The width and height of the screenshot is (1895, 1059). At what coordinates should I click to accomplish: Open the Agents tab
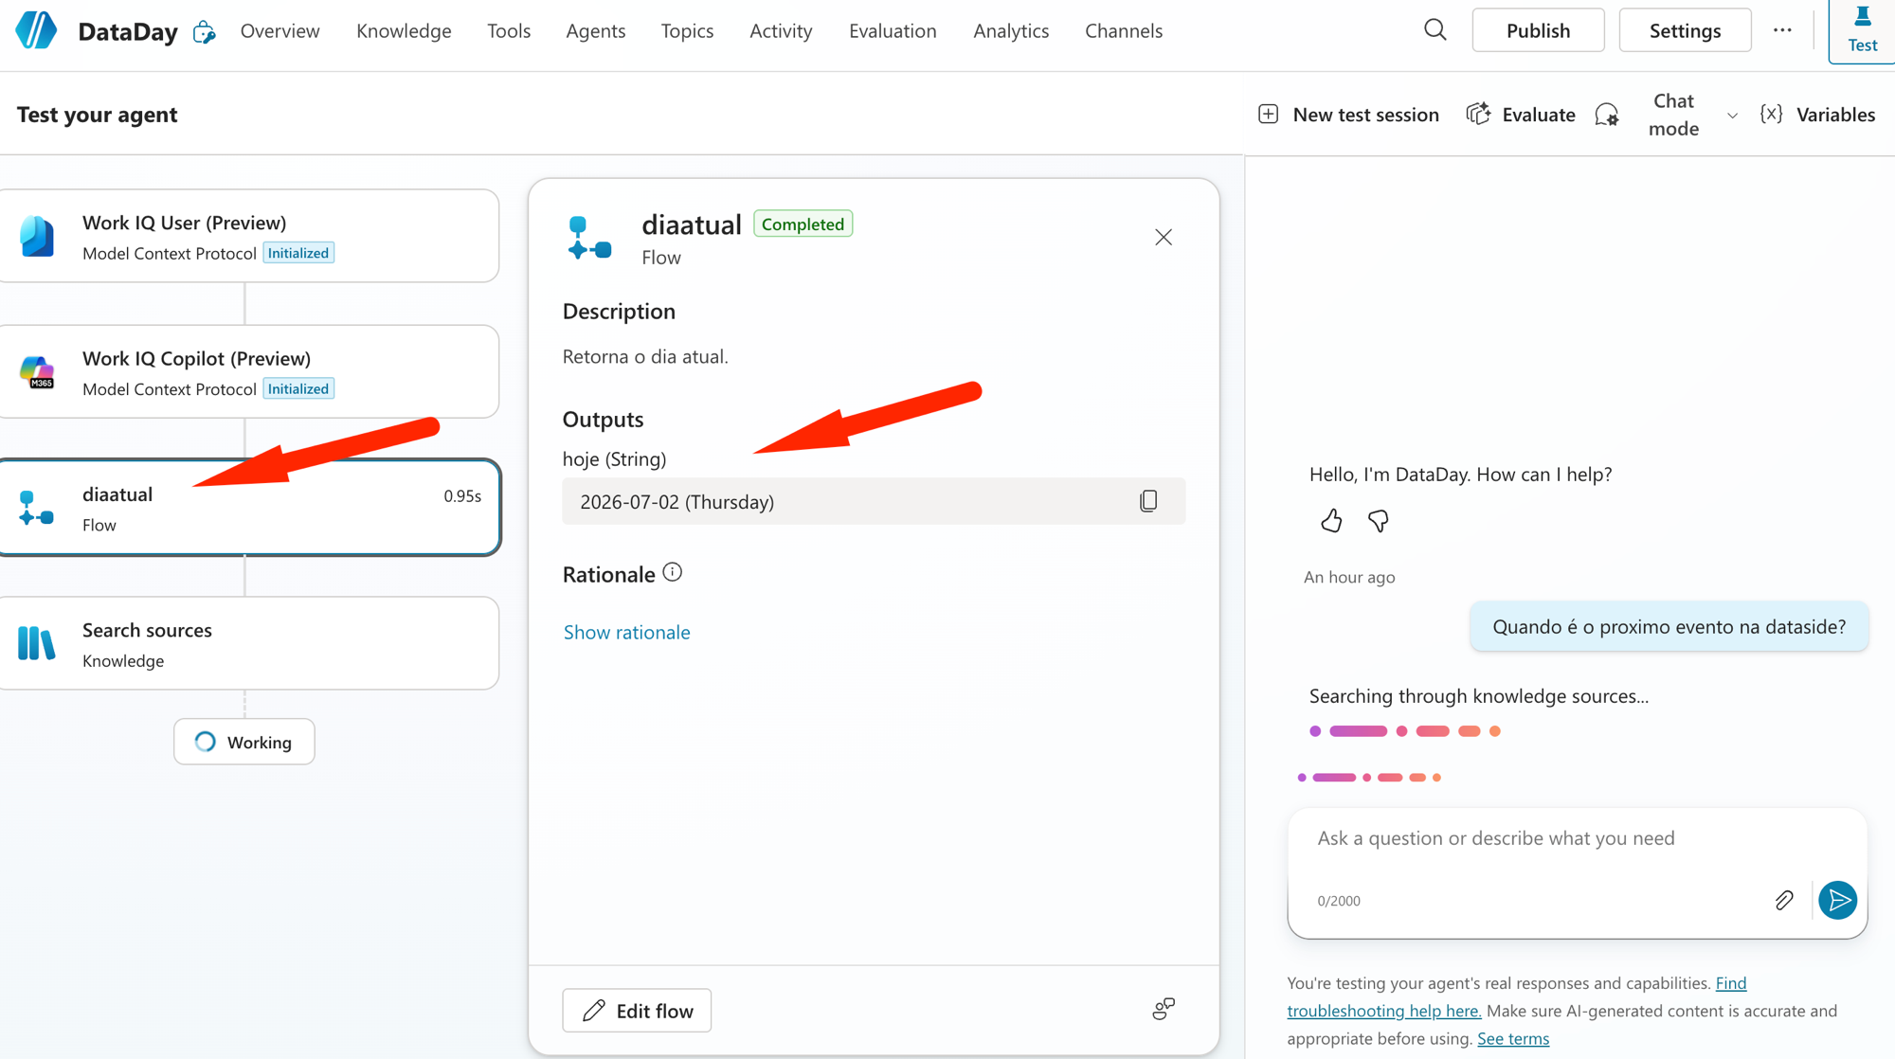coord(595,30)
